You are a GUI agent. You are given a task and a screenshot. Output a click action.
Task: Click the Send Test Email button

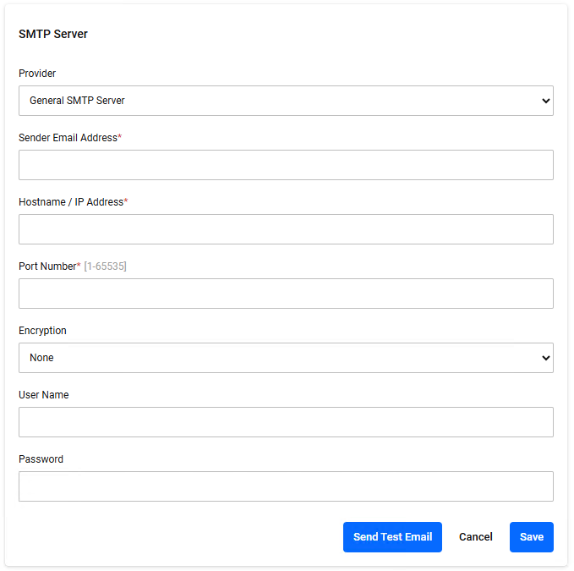(x=392, y=537)
